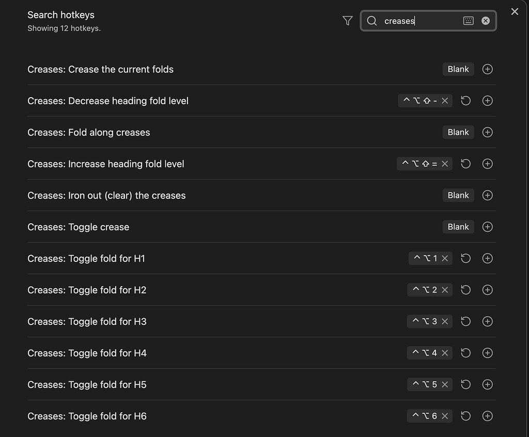Delete the Increase heading fold level shortcut
Screen dimensions: 529x437
445,164
